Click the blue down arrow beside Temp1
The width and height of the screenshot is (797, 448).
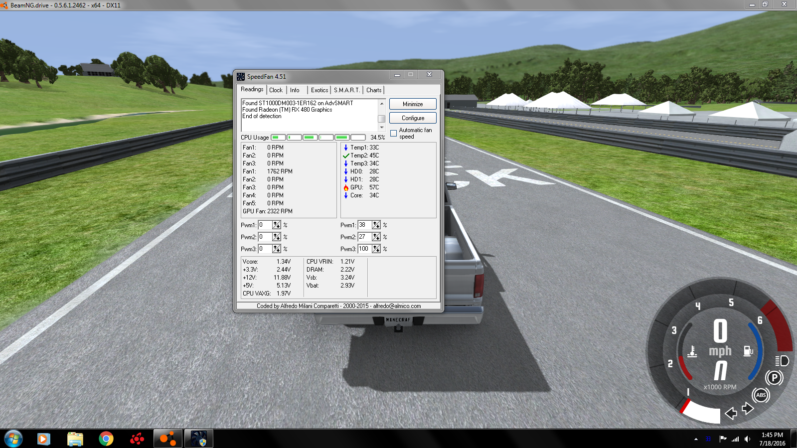346,148
